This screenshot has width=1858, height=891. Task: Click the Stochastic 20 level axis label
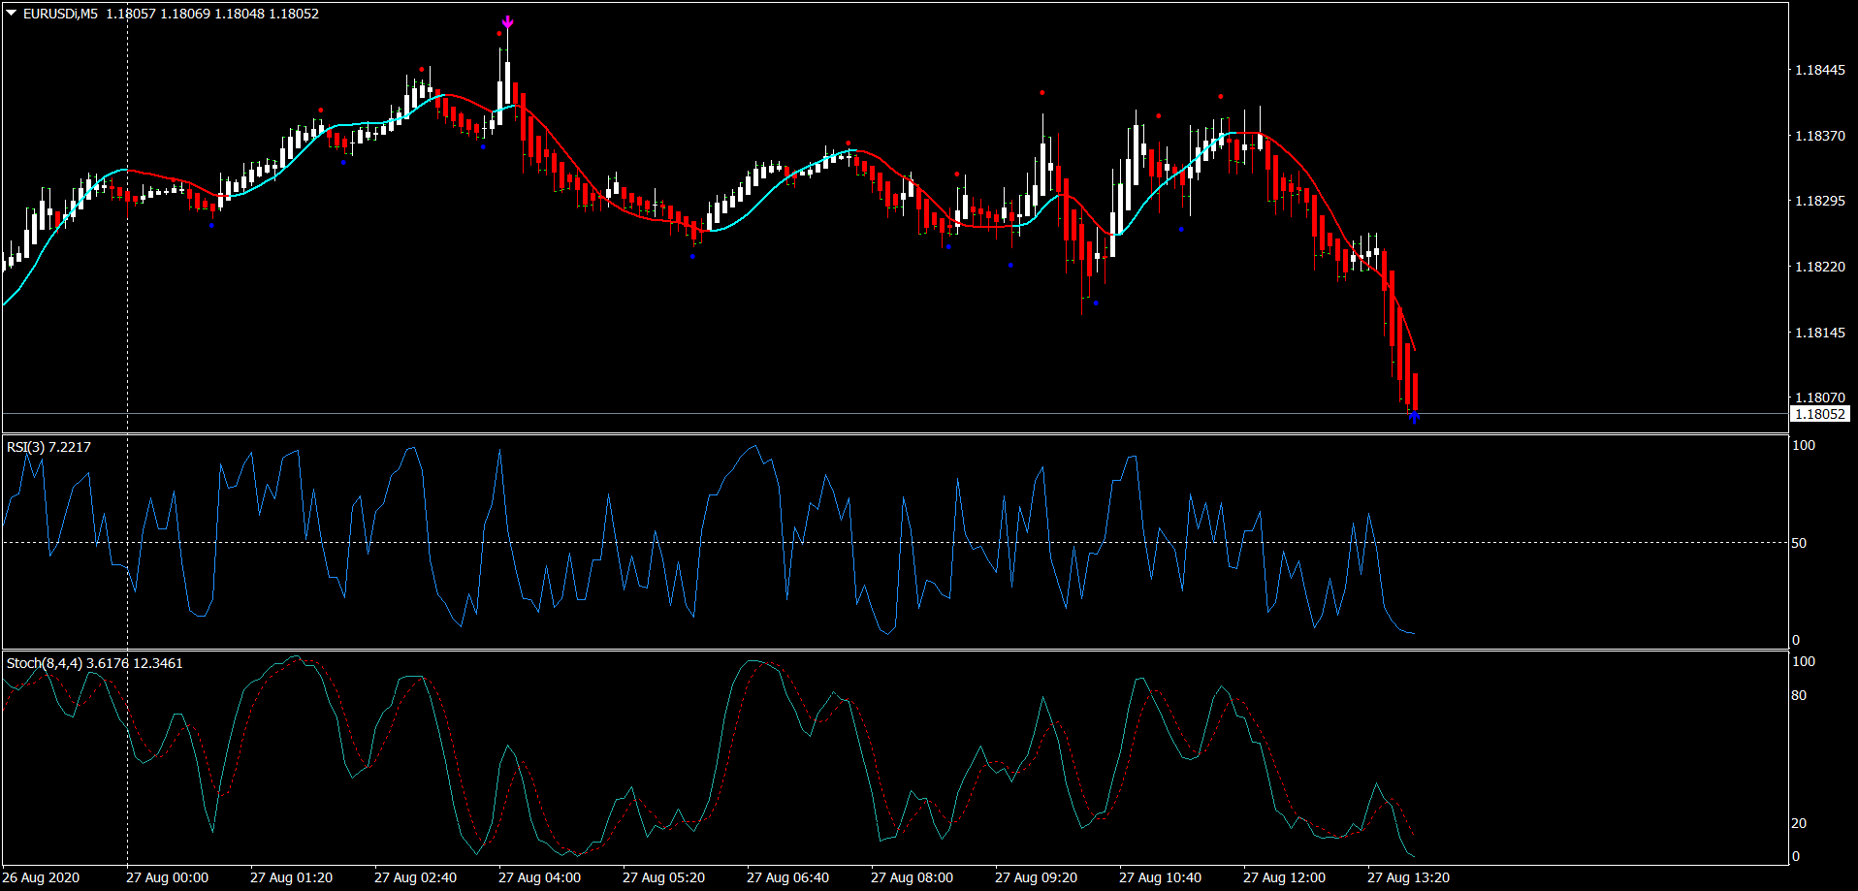click(1799, 823)
